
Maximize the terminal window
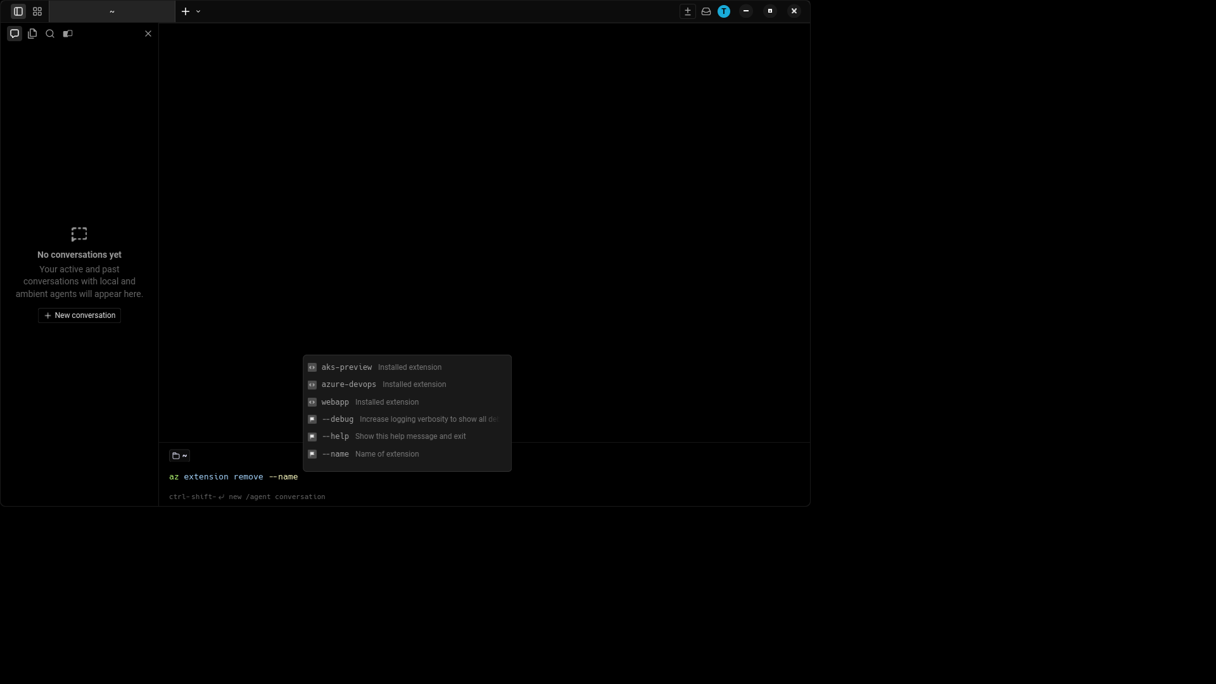click(770, 11)
